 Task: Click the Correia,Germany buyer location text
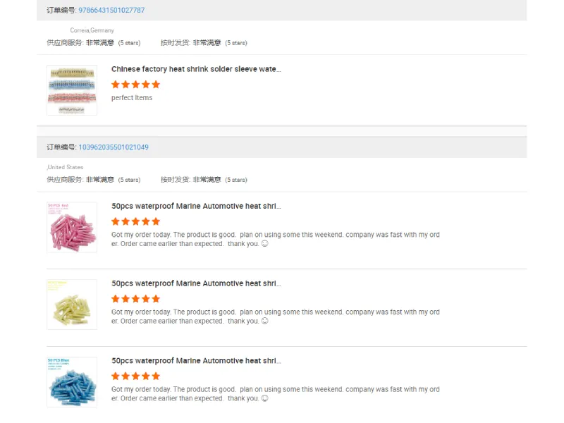point(92,30)
